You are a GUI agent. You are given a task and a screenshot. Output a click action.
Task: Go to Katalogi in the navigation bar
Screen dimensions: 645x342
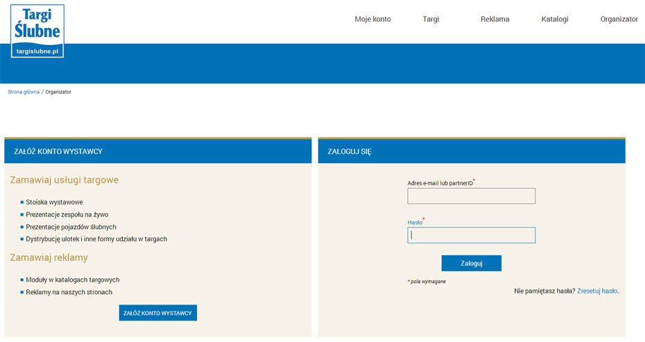coord(555,19)
